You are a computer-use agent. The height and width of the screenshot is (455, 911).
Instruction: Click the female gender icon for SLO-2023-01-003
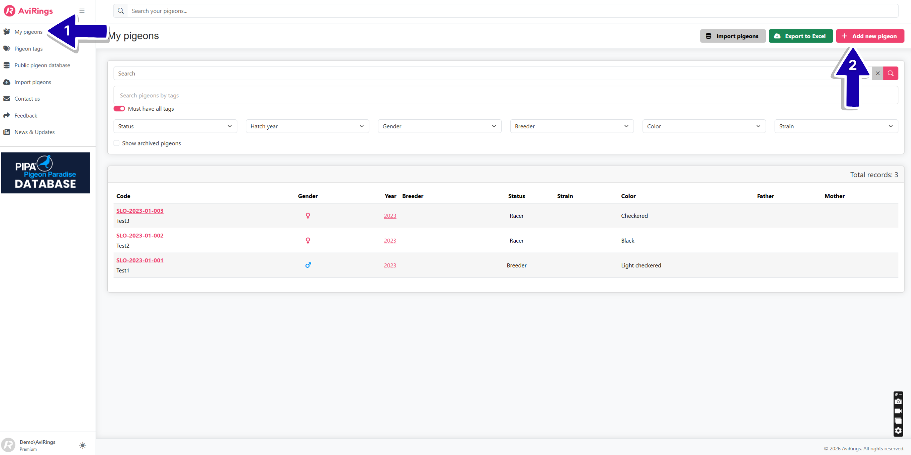click(x=308, y=216)
